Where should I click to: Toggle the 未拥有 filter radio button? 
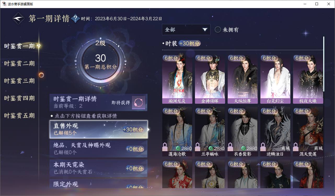[x=218, y=30]
